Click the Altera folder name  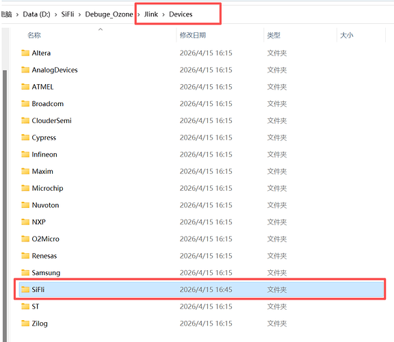tap(41, 53)
